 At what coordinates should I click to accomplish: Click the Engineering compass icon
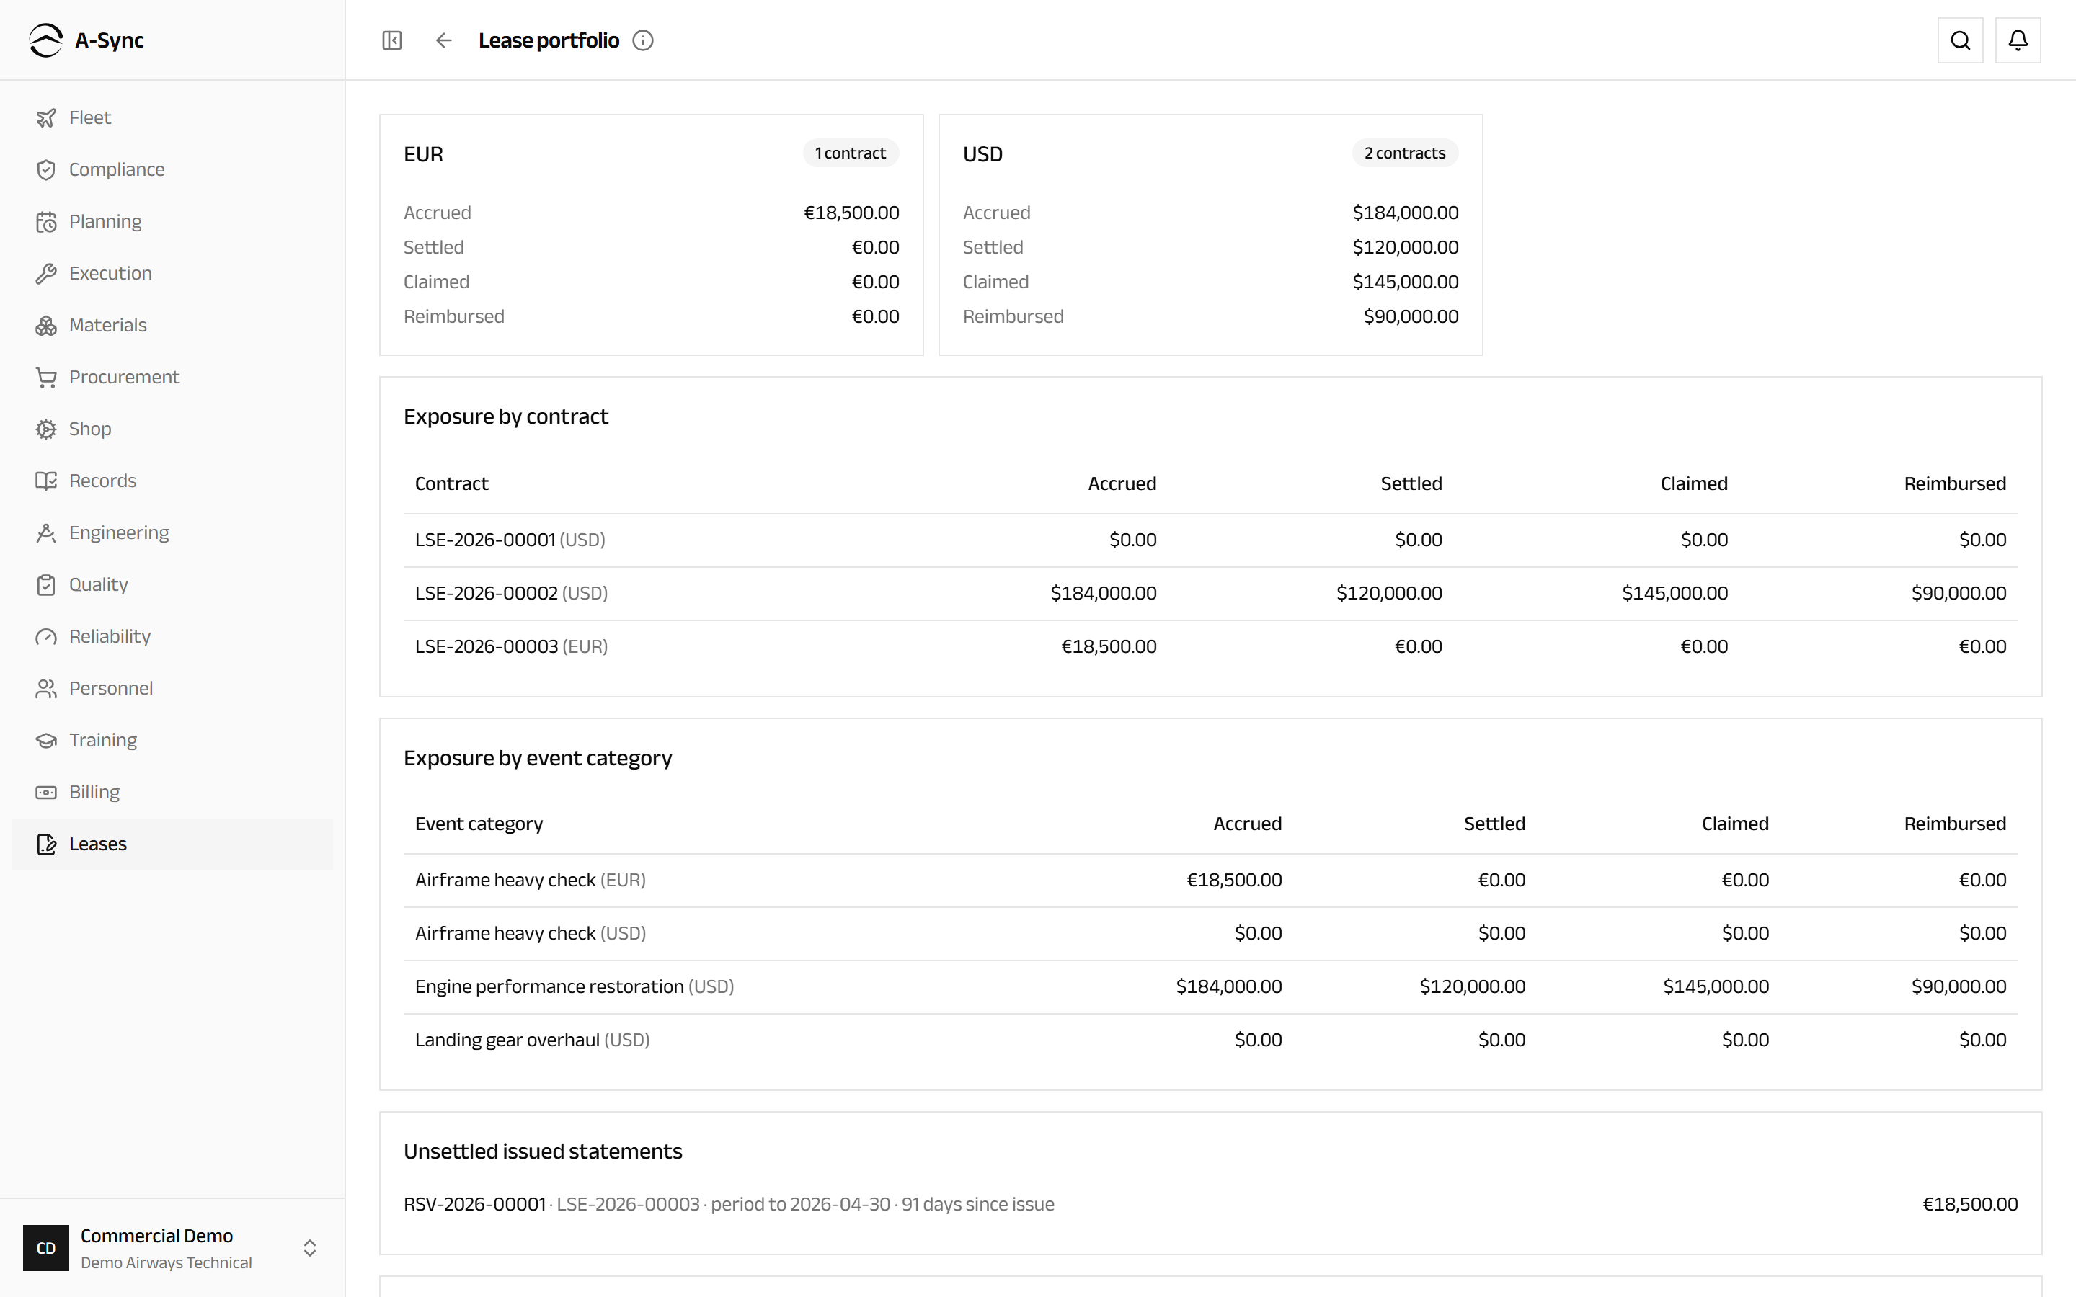(x=46, y=532)
